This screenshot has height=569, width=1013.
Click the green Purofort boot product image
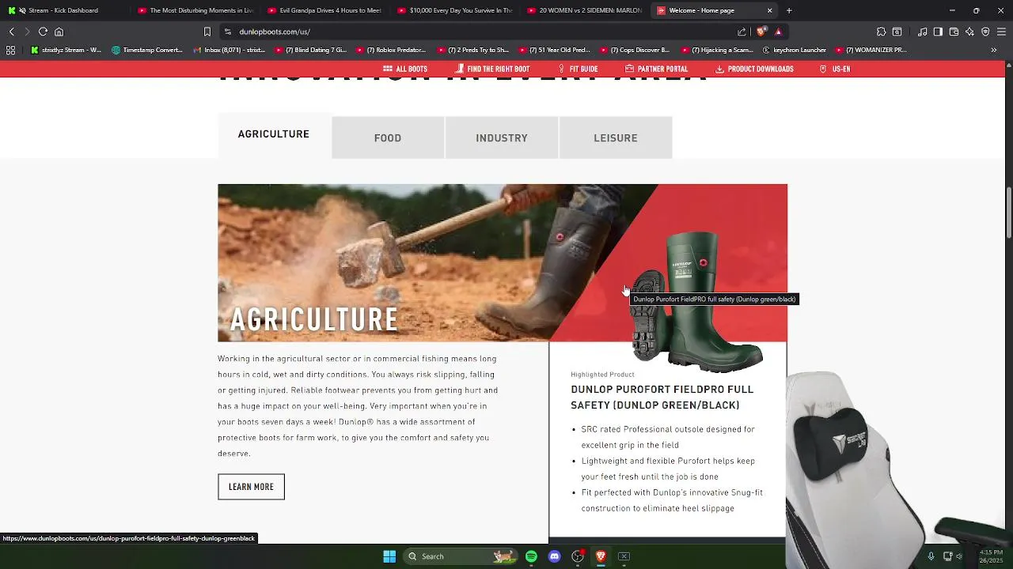(x=696, y=300)
